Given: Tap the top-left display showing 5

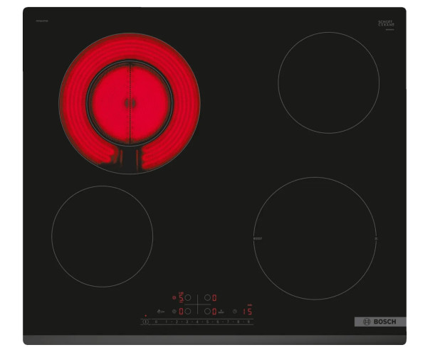Looking at the screenshot, I should (181, 297).
